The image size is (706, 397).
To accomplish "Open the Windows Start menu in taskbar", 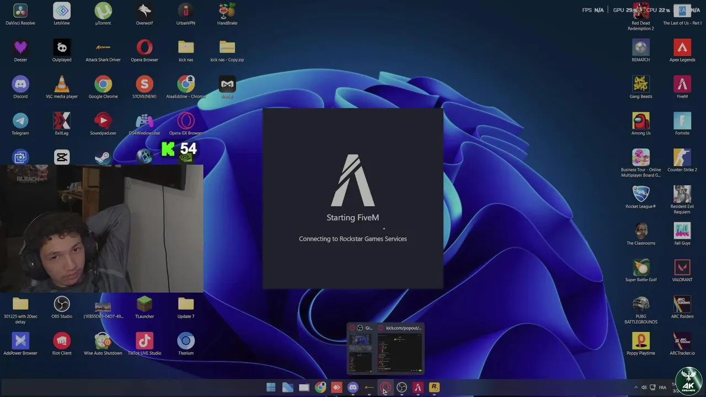I will [271, 388].
